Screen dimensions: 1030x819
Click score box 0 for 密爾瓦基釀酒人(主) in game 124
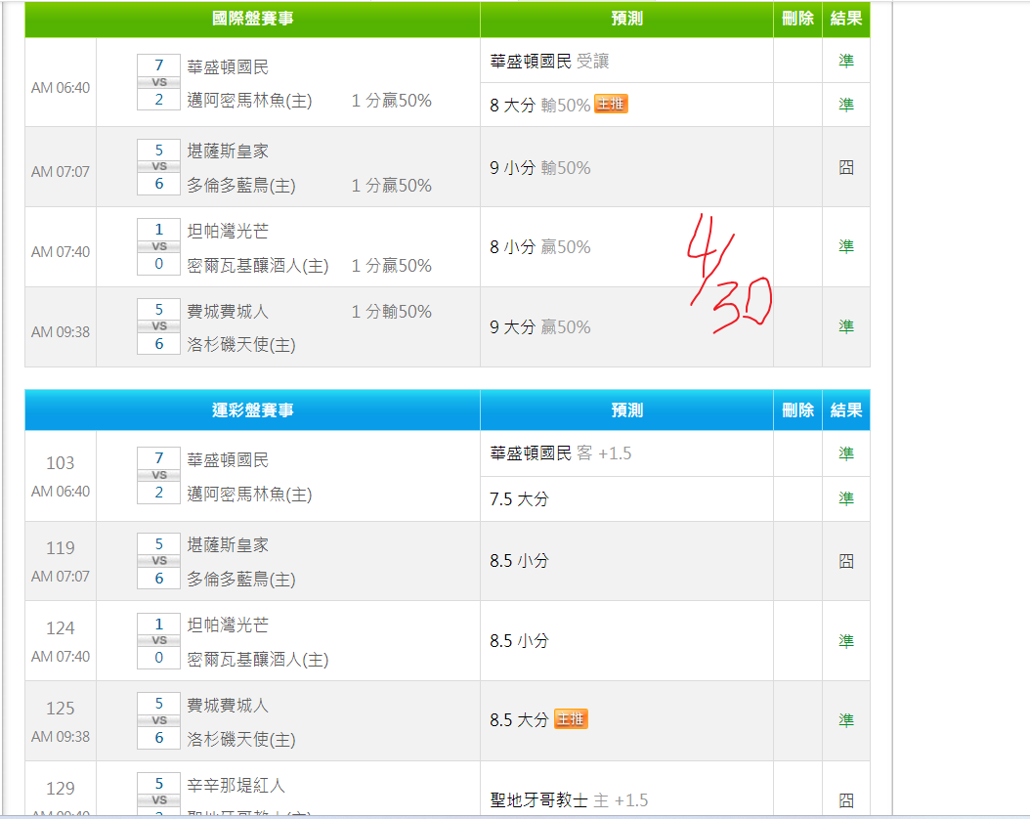coord(158,658)
